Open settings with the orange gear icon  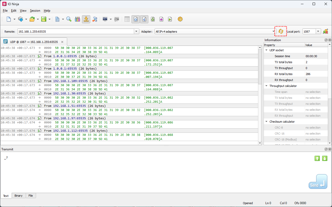point(180,19)
